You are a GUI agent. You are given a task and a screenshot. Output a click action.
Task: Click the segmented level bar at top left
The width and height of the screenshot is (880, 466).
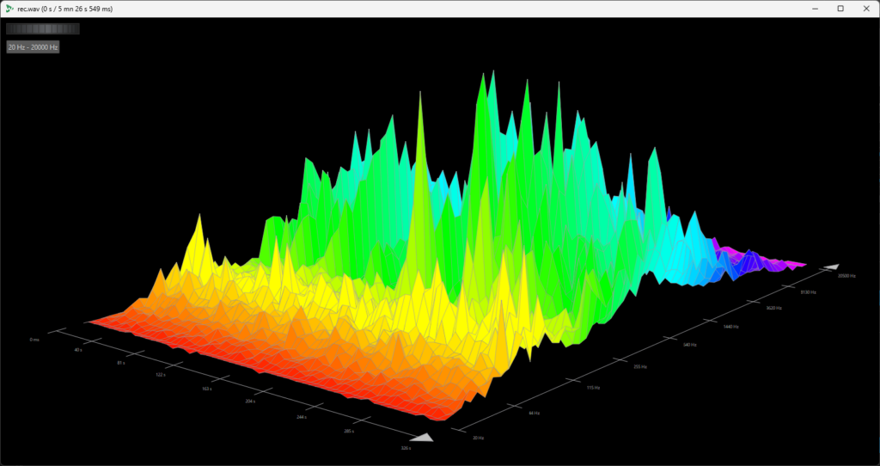click(x=42, y=28)
